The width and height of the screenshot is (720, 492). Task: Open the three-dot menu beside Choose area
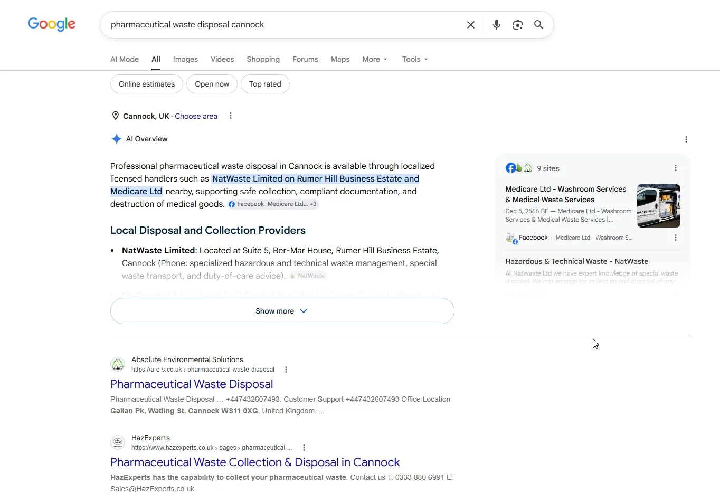[x=231, y=116]
